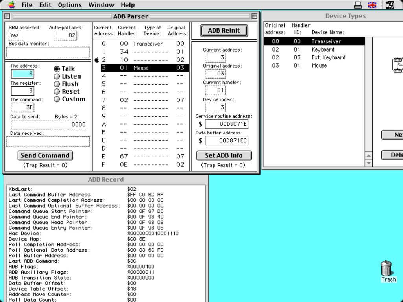Click the Service routine address field
Image resolution: width=403 pixels, height=302 pixels.
227,124
